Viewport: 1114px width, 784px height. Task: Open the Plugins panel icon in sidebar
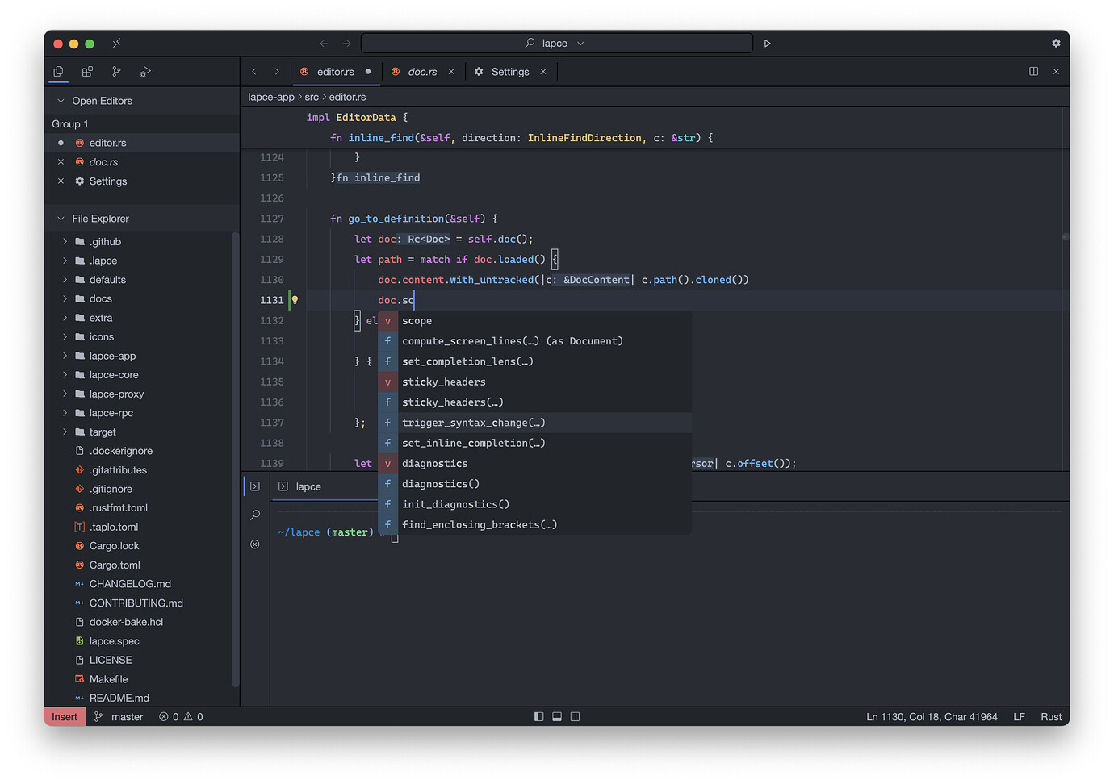click(x=87, y=72)
